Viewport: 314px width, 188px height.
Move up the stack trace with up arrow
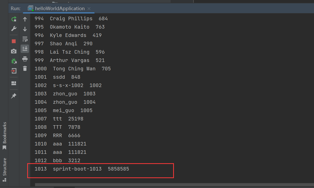25,19
